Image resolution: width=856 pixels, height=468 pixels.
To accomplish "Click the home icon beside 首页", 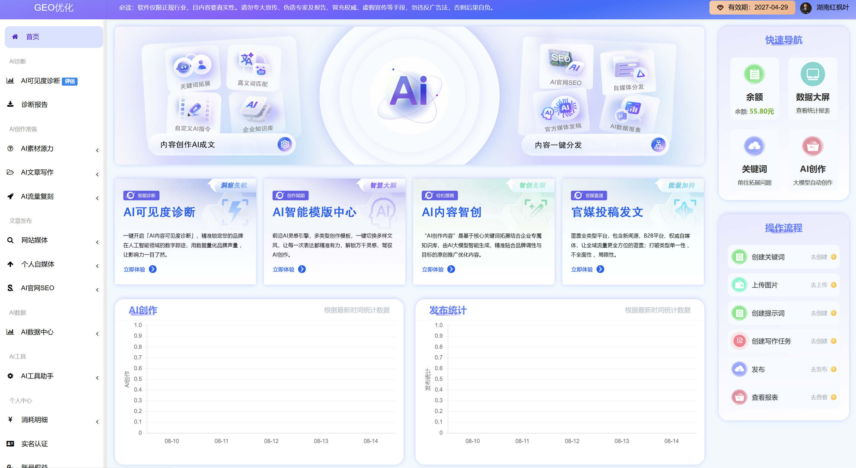I will point(15,37).
